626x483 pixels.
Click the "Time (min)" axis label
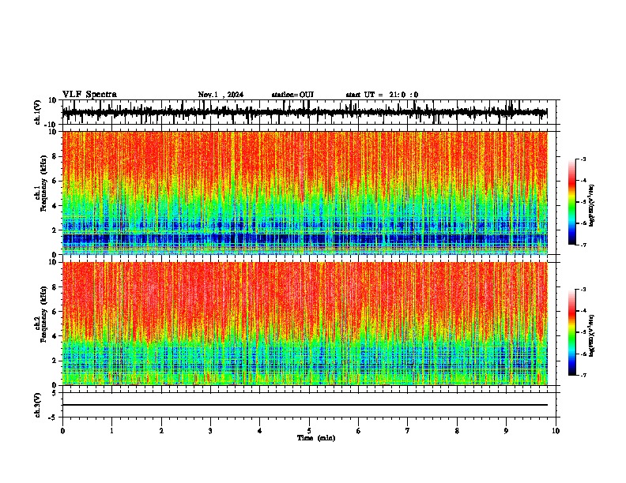[x=316, y=438]
